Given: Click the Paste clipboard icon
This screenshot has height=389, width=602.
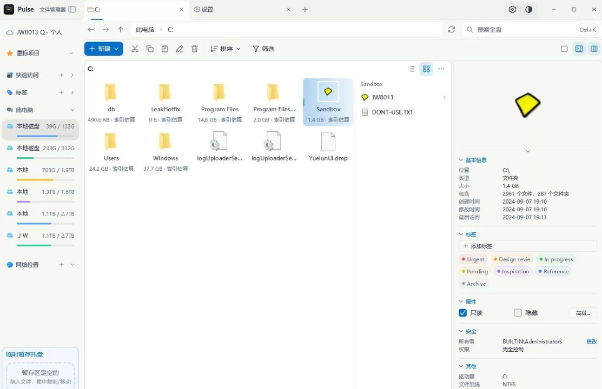Looking at the screenshot, I should (x=165, y=49).
